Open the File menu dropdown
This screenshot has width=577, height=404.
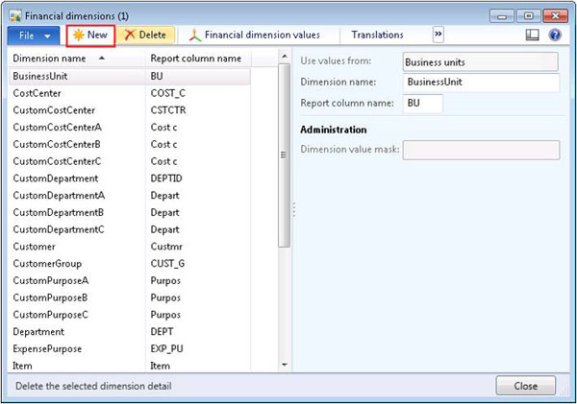pyautogui.click(x=34, y=35)
